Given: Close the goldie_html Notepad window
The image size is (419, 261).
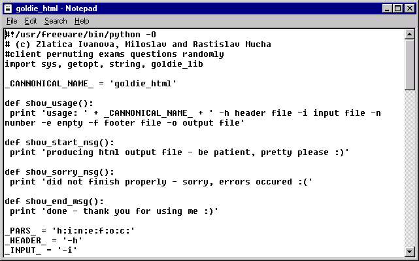Looking at the screenshot, I should point(409,9).
